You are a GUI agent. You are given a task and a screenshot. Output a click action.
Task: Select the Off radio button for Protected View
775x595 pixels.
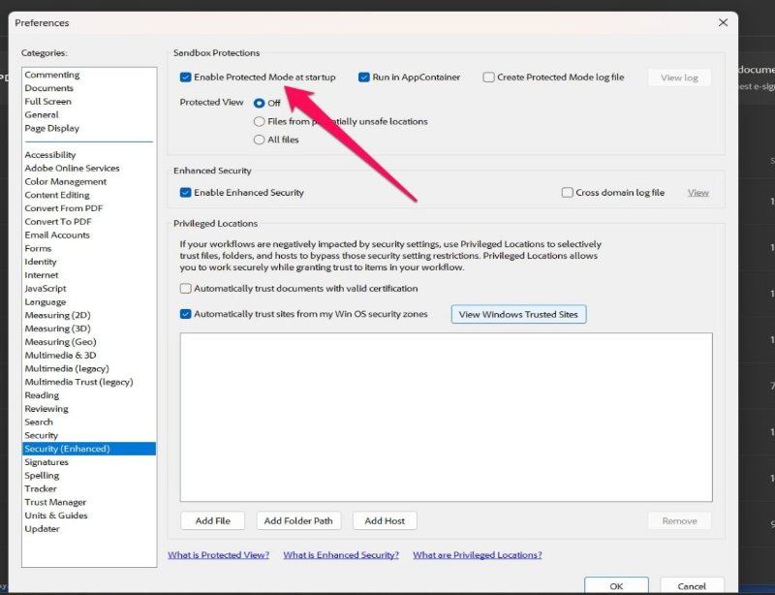258,102
